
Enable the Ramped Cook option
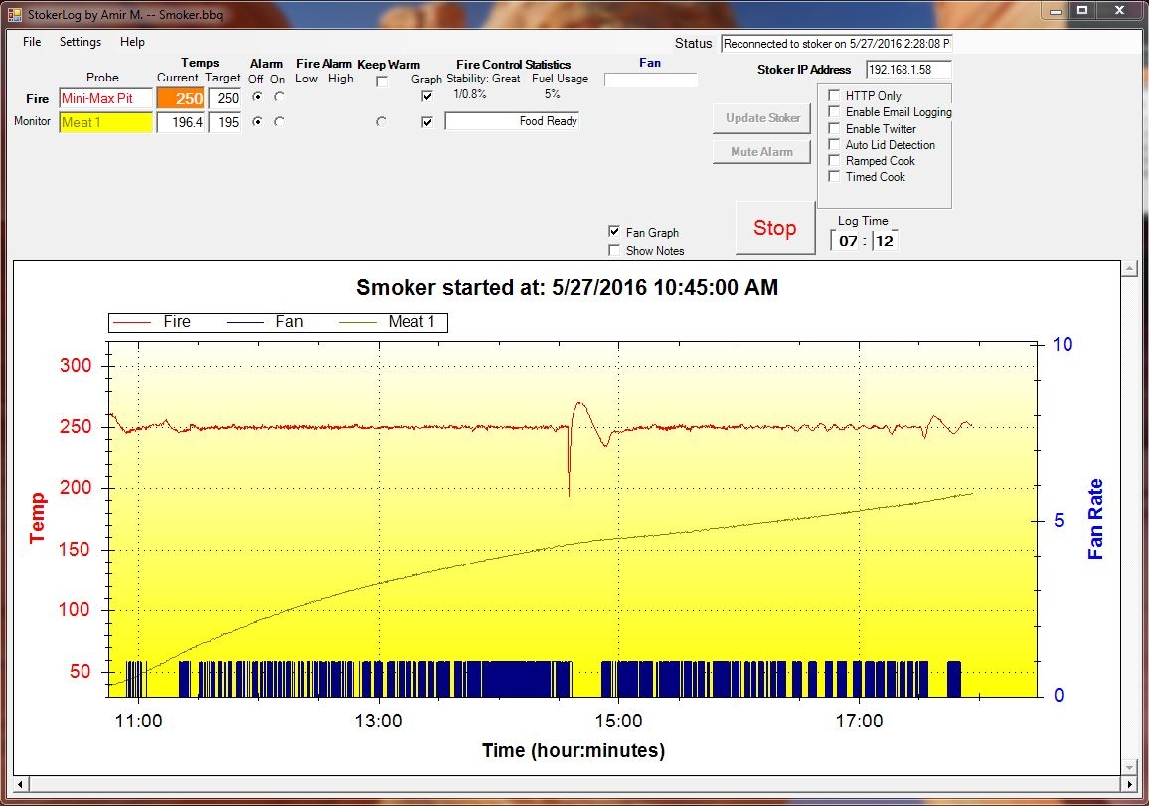click(x=834, y=160)
